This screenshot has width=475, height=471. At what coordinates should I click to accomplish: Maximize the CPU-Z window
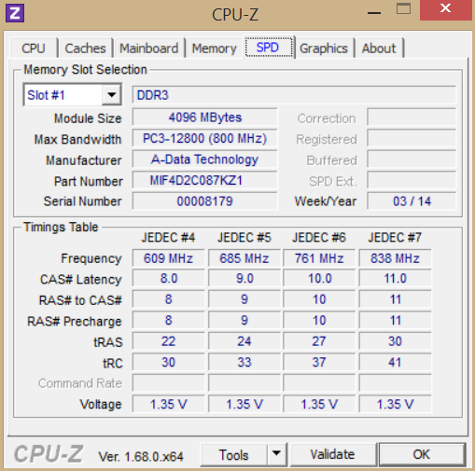[403, 9]
